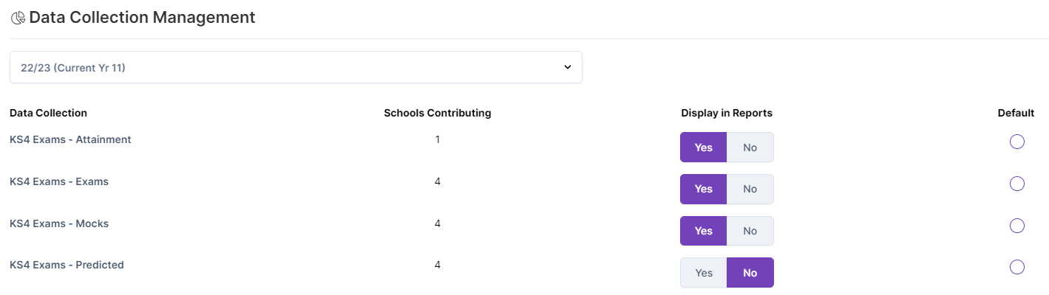Image resolution: width=1049 pixels, height=295 pixels.
Task: Click the Data Collection Management heading
Action: (142, 18)
